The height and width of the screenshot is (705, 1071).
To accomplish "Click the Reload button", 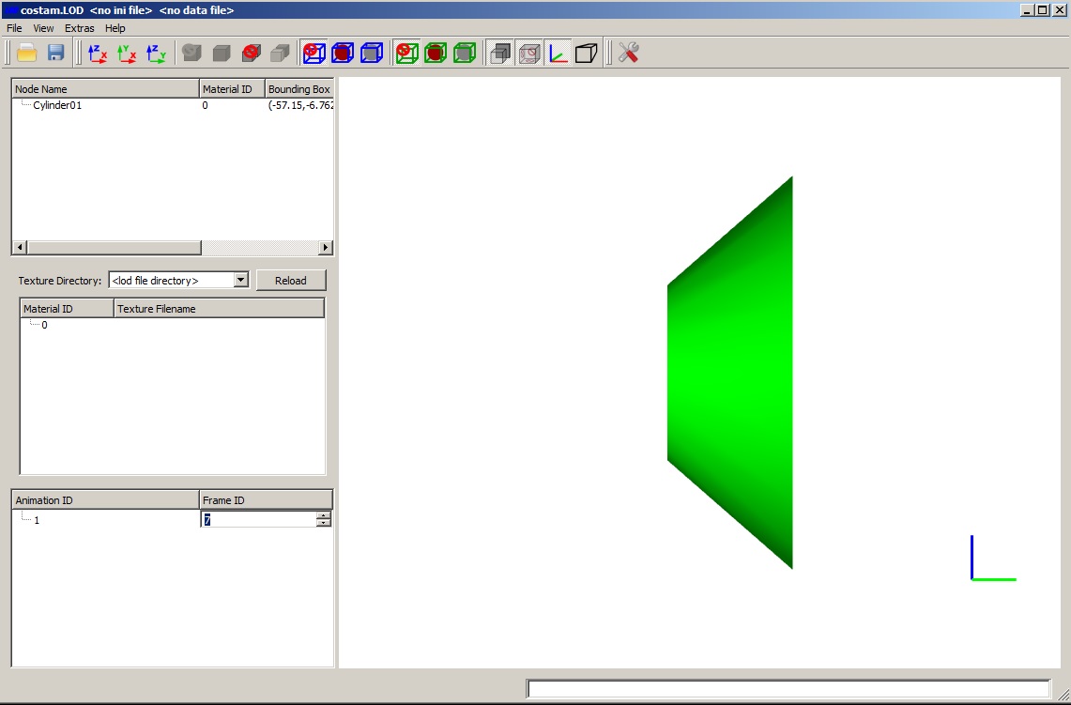I will click(x=291, y=280).
